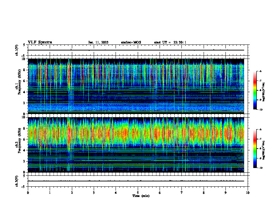Click the ch.2 spectrogram color scale bar

[x=255, y=149]
